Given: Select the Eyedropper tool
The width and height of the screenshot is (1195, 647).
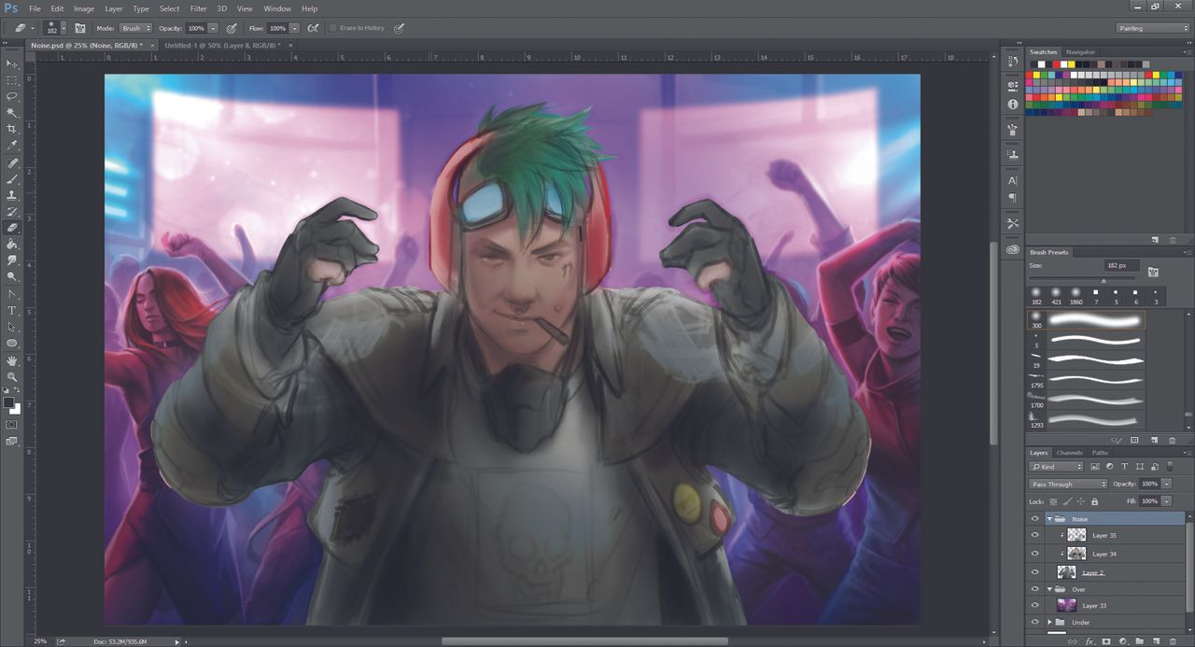Looking at the screenshot, I should coord(12,146).
